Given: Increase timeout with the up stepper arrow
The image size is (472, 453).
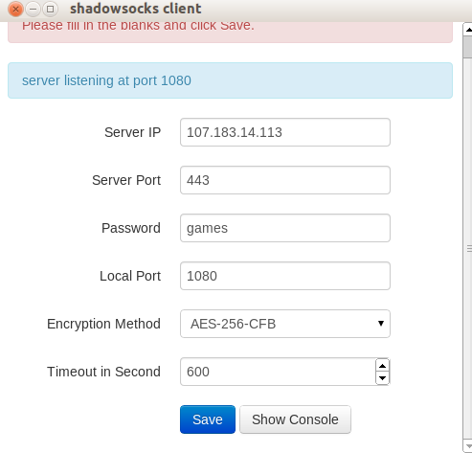Looking at the screenshot, I should pos(382,366).
